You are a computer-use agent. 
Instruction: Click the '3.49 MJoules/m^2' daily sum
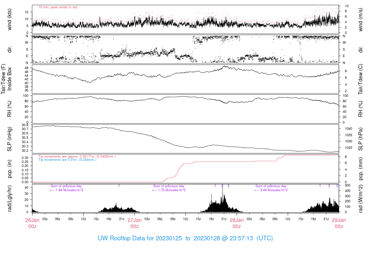(271, 190)
